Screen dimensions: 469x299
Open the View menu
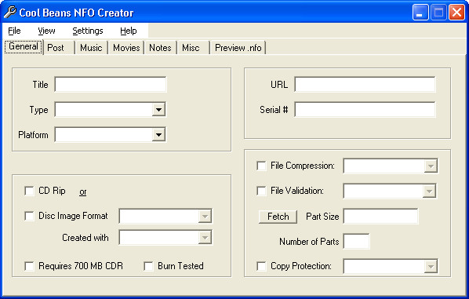(46, 31)
